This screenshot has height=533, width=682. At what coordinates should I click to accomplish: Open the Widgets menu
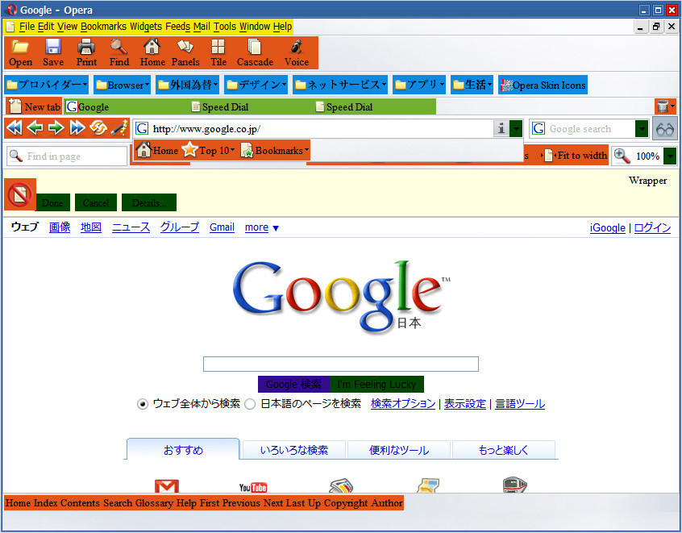click(146, 27)
